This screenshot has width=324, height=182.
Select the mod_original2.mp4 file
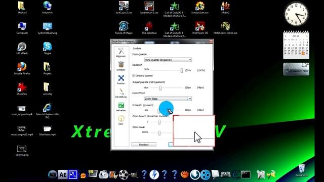pos(22,130)
